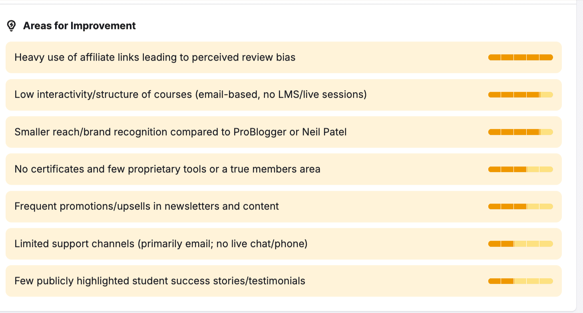
Task: Select the frequent promotions/upsells row
Action: [284, 206]
